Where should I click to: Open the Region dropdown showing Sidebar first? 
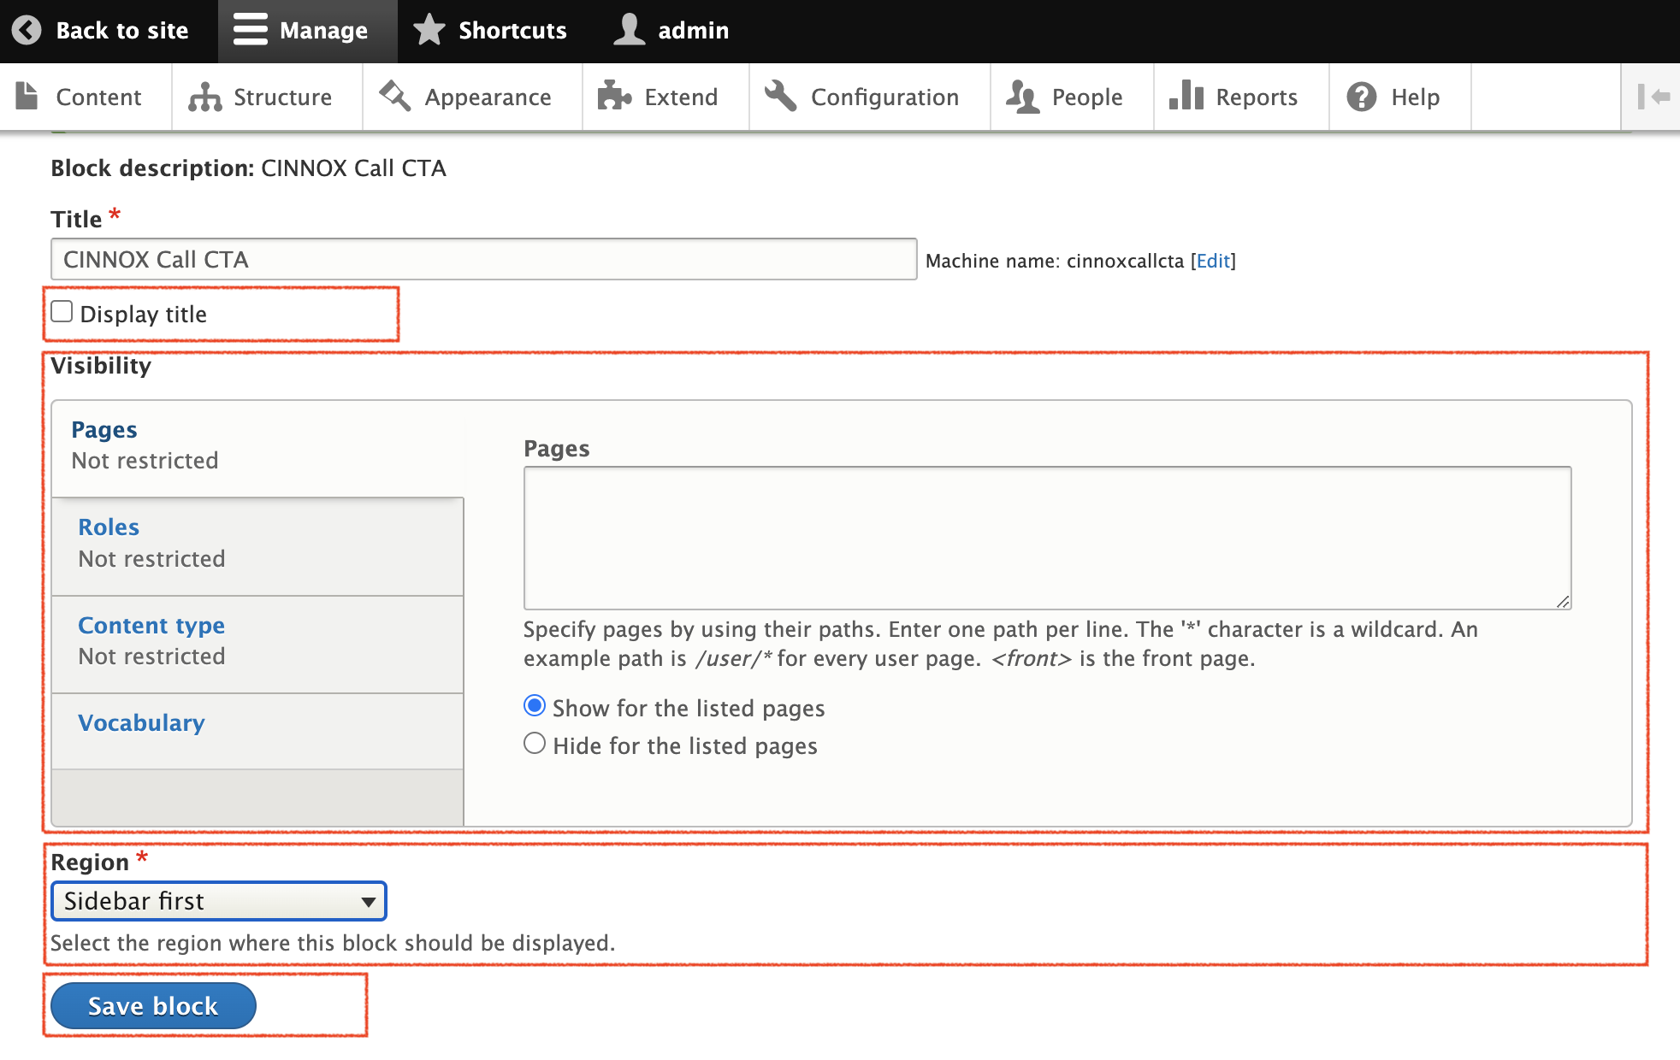point(219,901)
